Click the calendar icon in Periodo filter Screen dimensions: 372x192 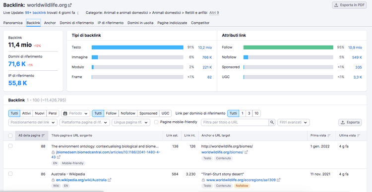click(x=65, y=113)
